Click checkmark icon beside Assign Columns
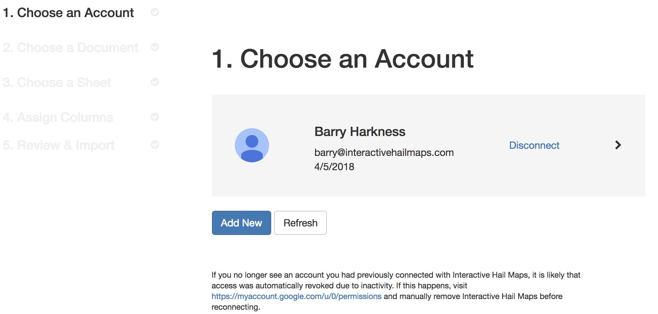 pyautogui.click(x=155, y=117)
